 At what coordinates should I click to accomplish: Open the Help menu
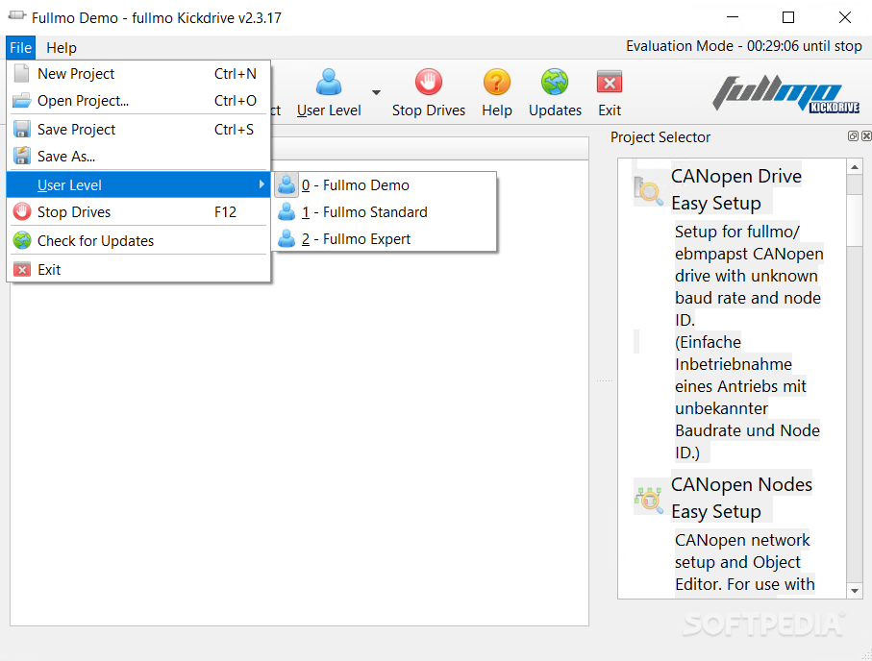[x=62, y=48]
